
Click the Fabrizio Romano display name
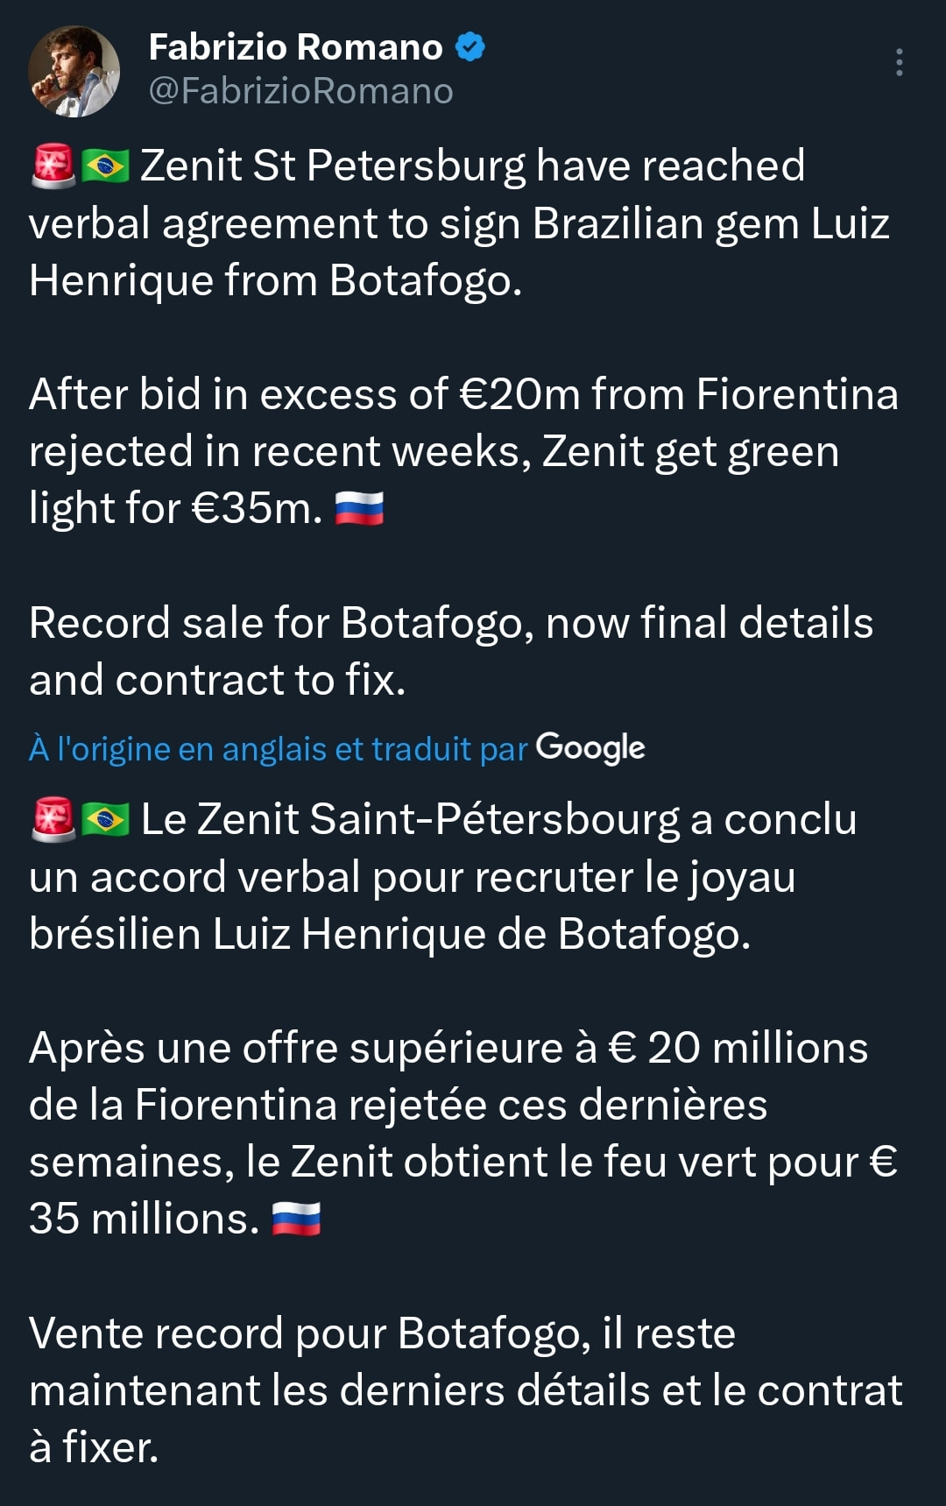pos(295,47)
